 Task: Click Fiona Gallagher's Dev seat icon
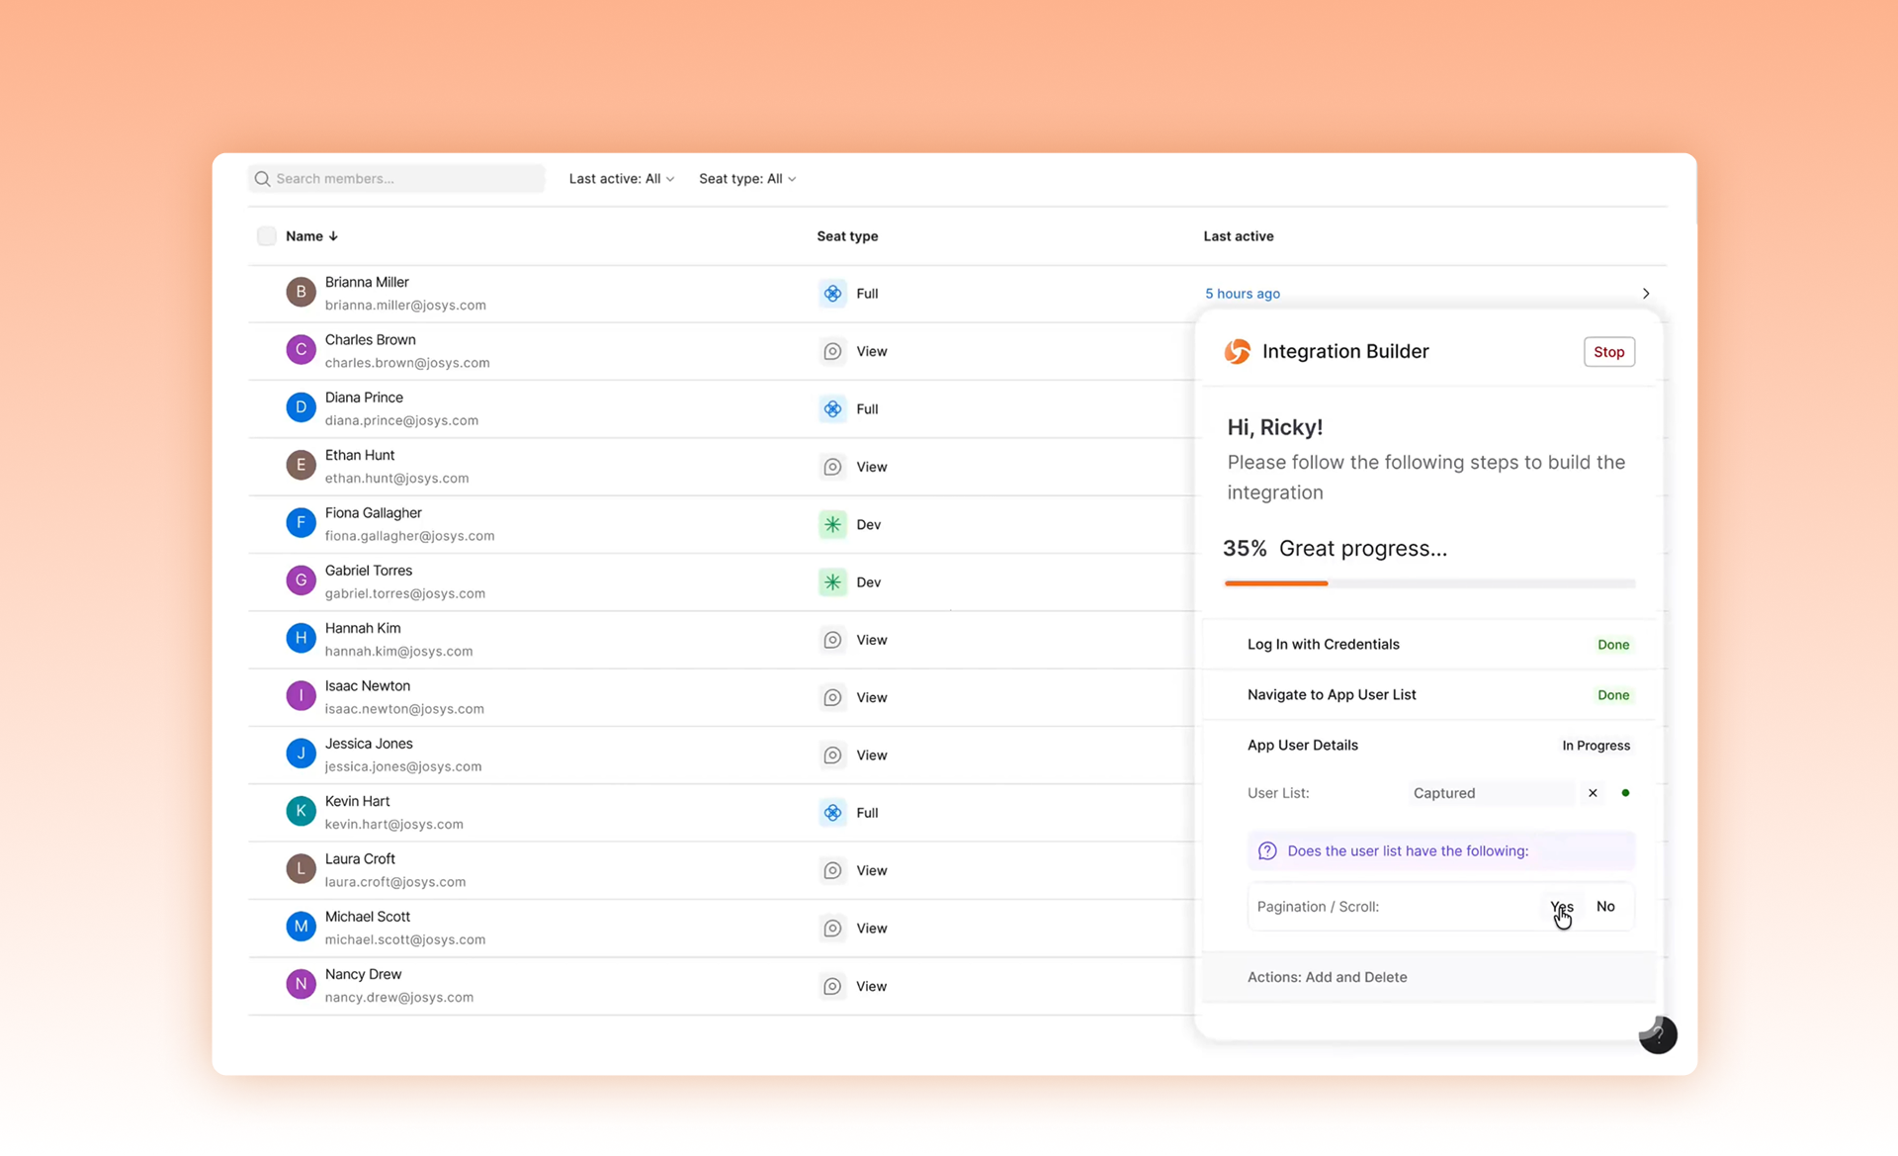pos(832,525)
